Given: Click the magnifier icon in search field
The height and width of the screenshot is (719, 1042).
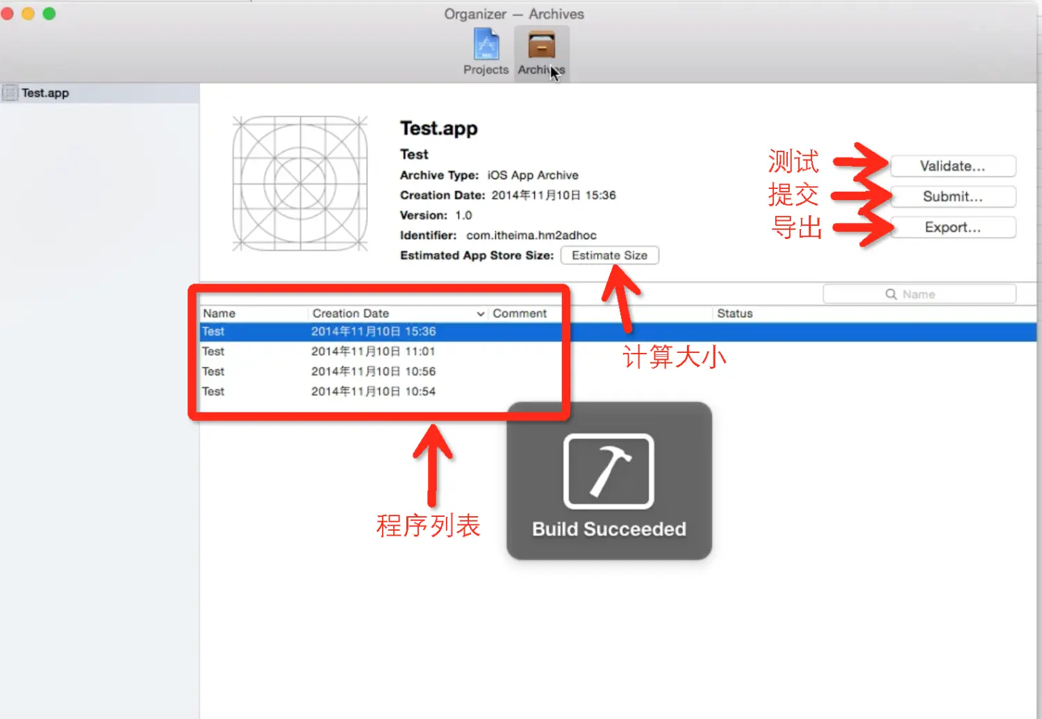Looking at the screenshot, I should coord(891,295).
